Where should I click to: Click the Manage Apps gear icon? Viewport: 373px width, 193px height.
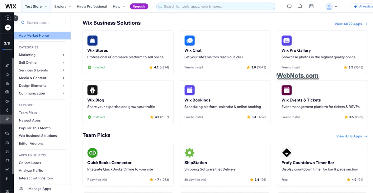21,189
